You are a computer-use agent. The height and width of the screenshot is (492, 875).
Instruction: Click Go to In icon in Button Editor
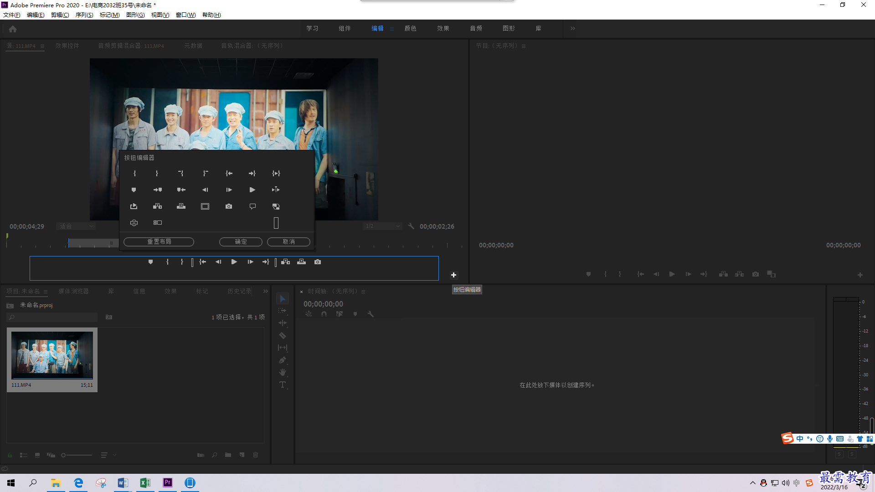[x=229, y=174]
